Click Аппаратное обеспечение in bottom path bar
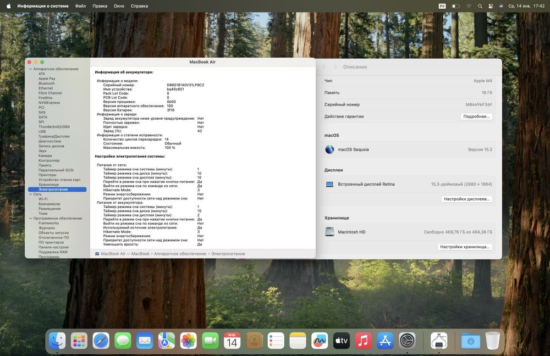 [x=180, y=254]
